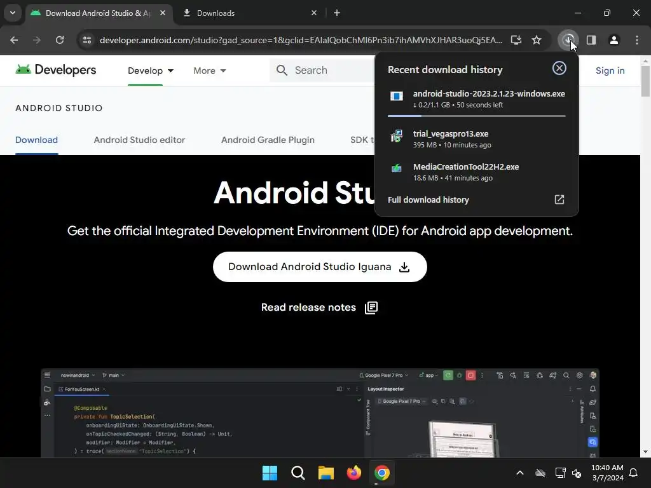Go forward using the browser forward arrow
Viewport: 651px width, 488px height.
click(x=37, y=40)
